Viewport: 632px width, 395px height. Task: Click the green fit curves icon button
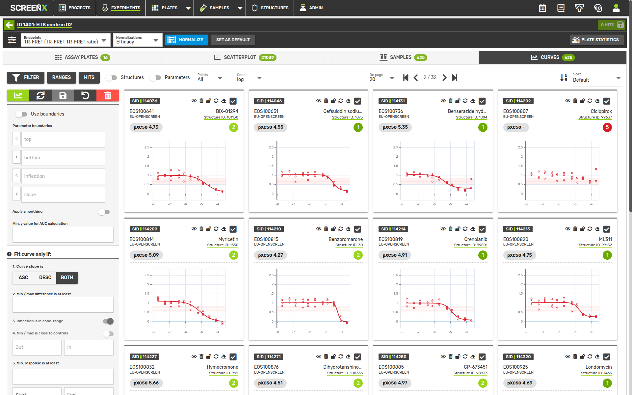[18, 95]
